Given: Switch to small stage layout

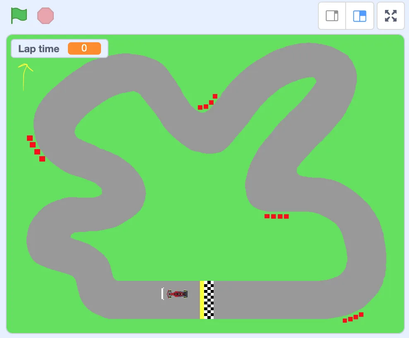Looking at the screenshot, I should [x=332, y=16].
